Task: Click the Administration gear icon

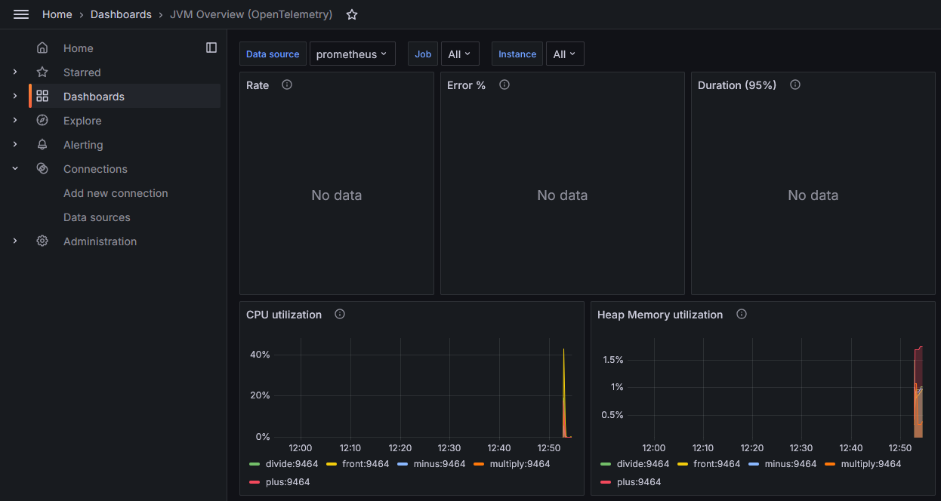Action: click(x=42, y=241)
